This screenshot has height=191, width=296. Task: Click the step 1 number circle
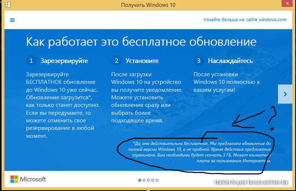click(x=31, y=61)
